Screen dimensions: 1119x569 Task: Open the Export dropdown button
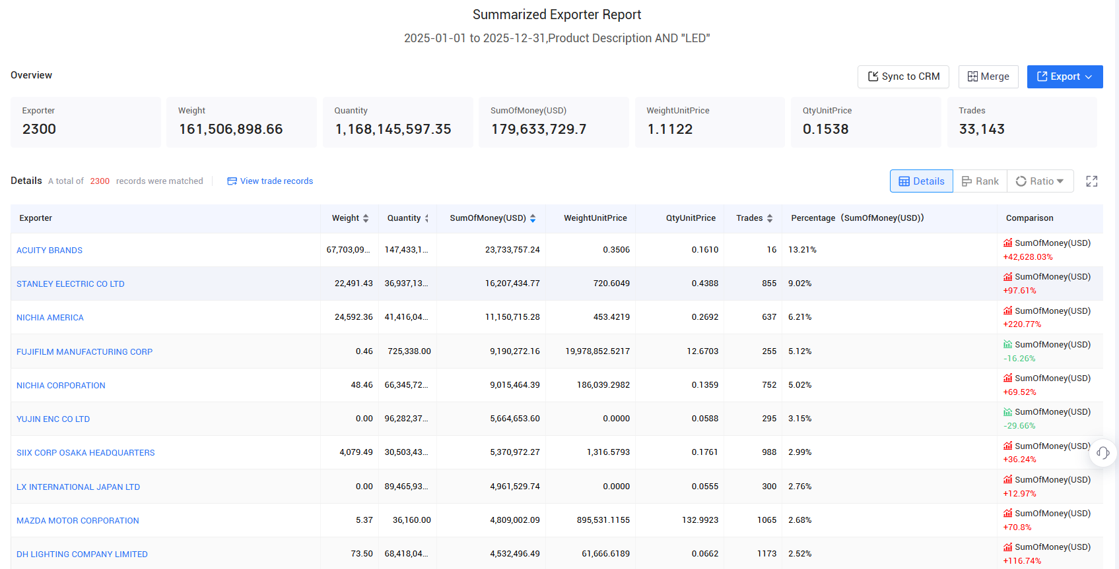(x=1065, y=76)
